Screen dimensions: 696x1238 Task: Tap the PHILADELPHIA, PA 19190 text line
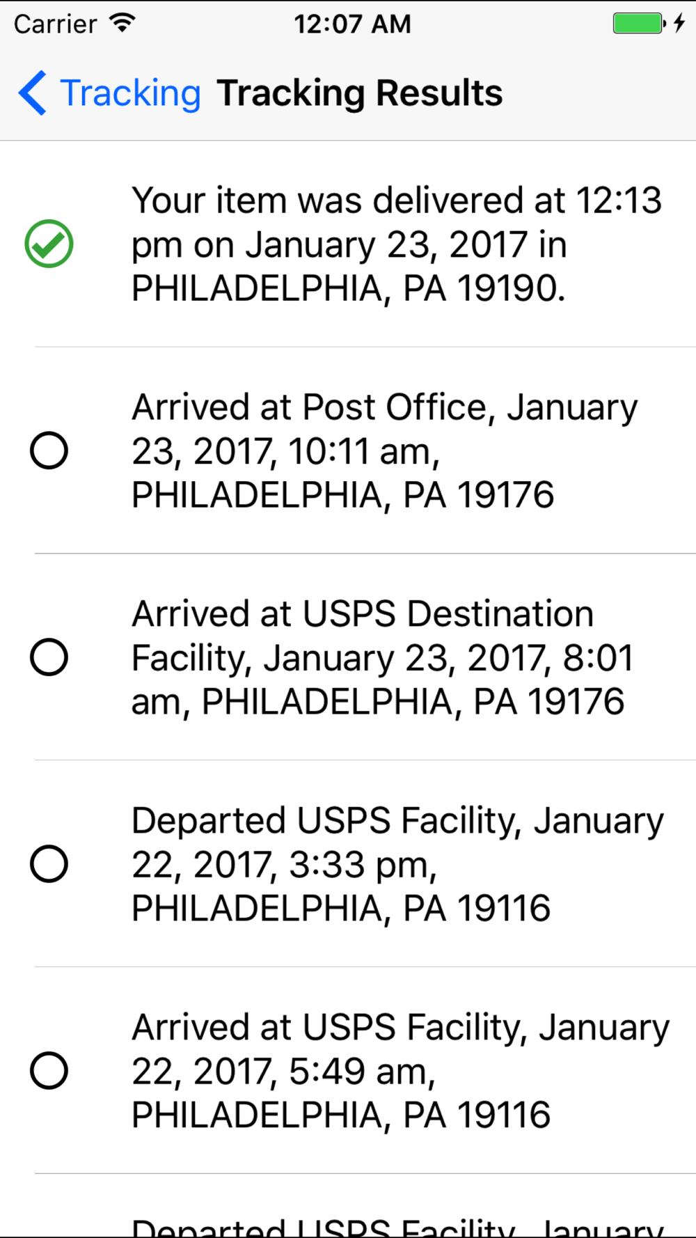349,288
